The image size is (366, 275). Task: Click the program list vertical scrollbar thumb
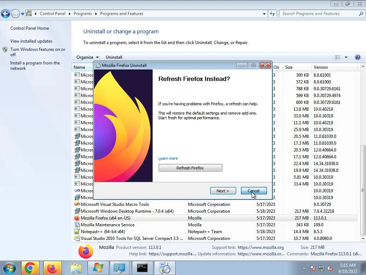(363, 190)
